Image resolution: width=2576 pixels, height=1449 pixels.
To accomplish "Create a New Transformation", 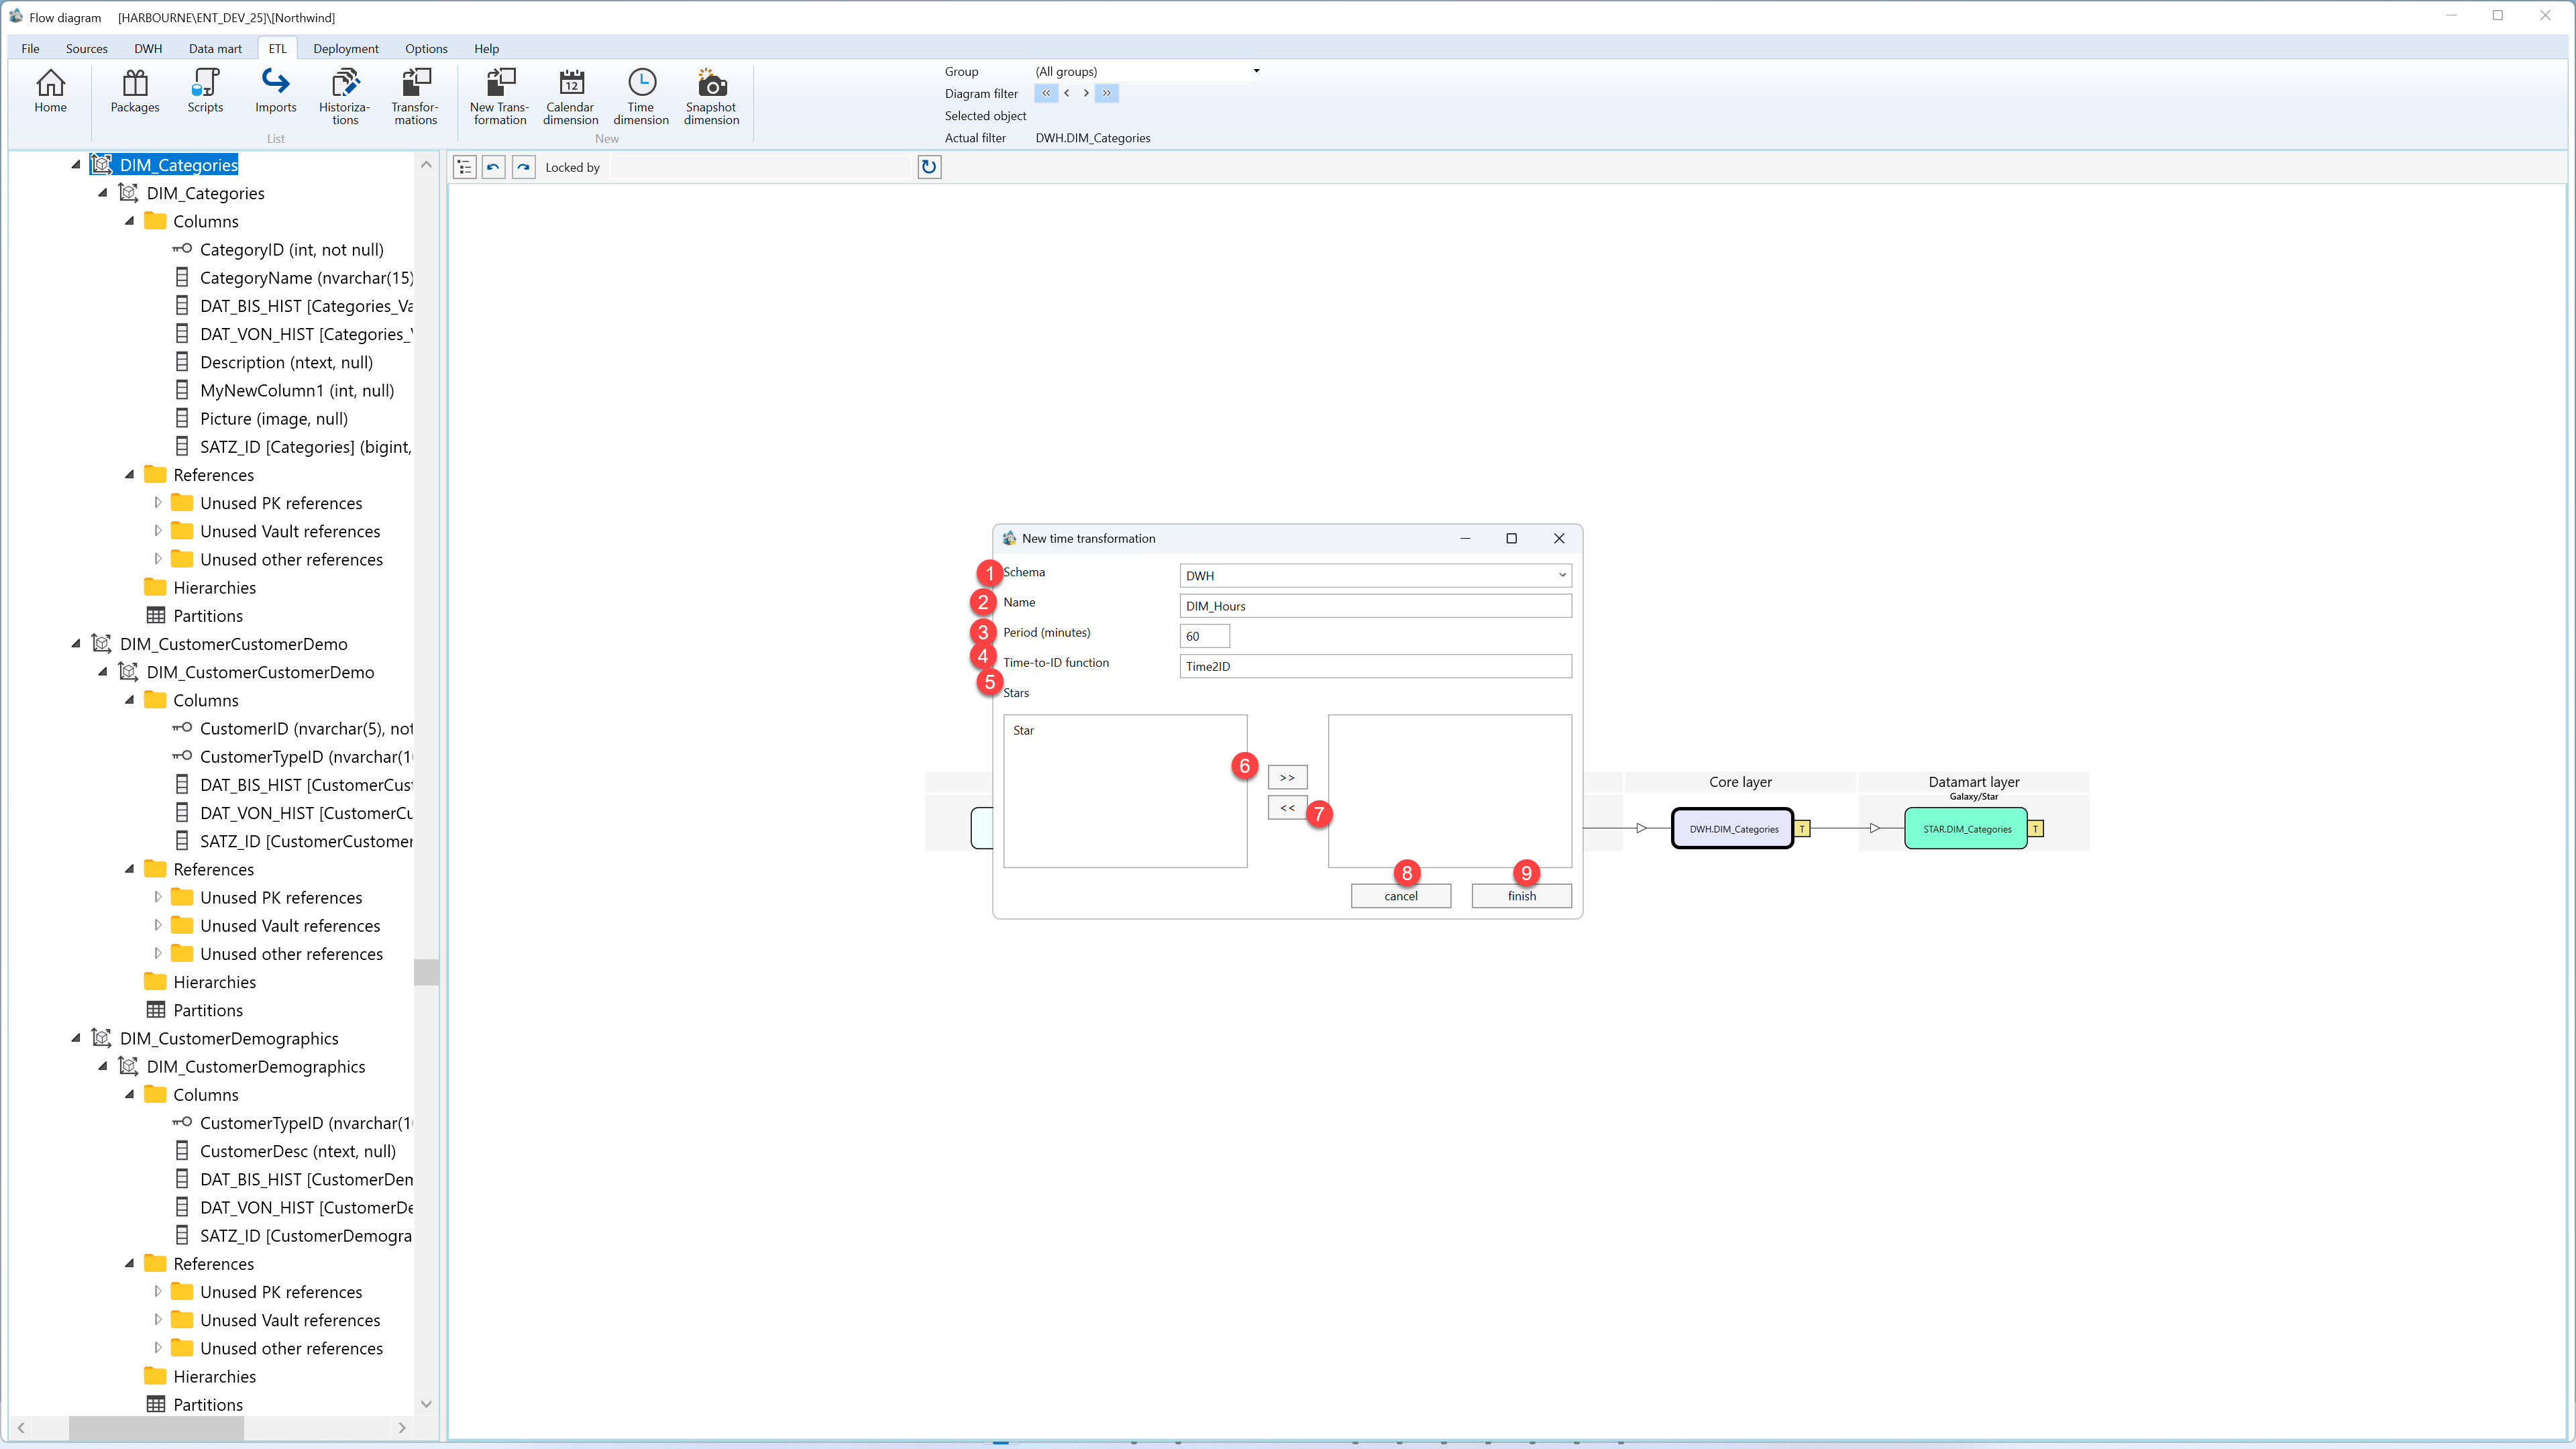I will point(500,97).
